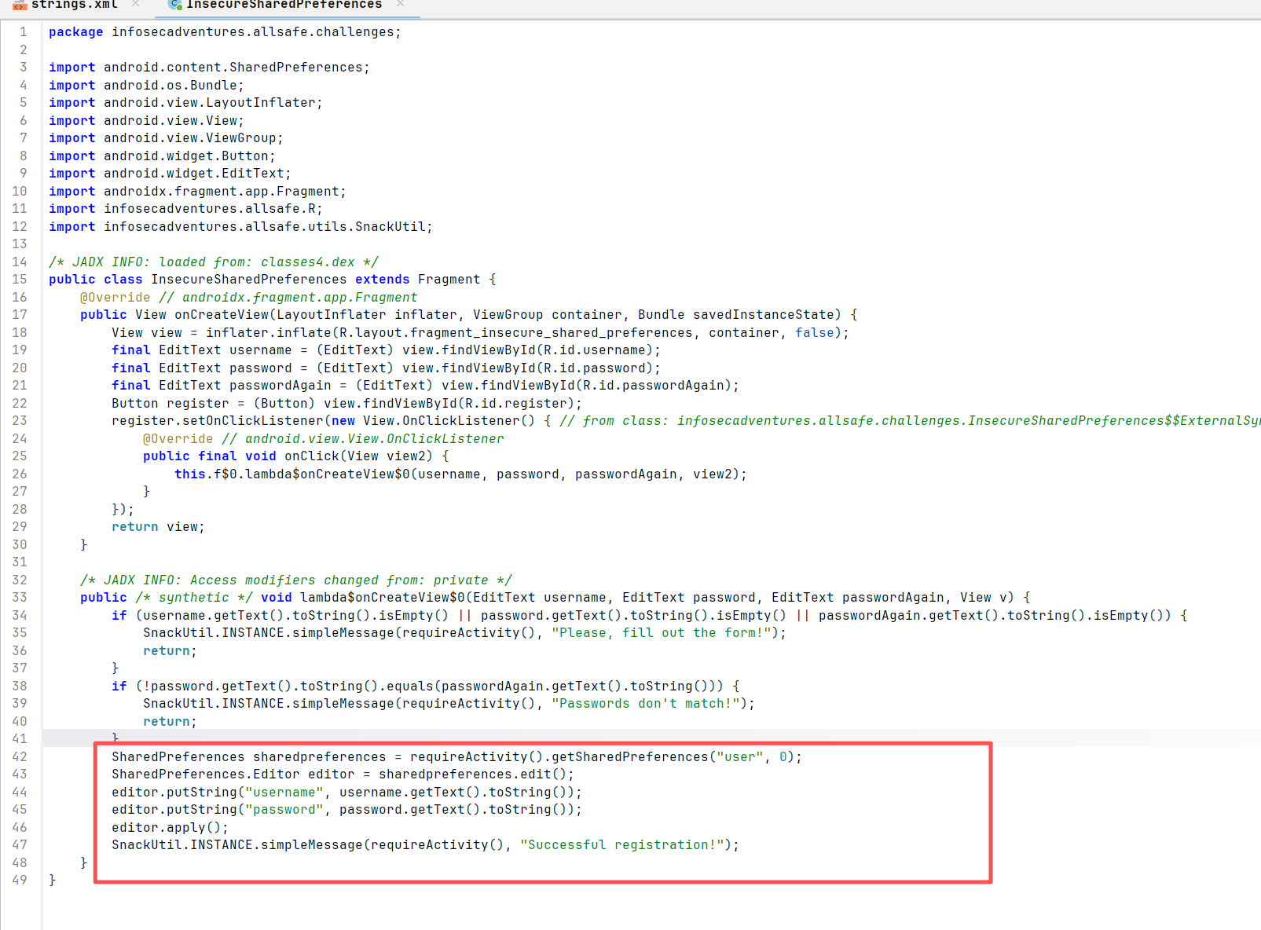The width and height of the screenshot is (1261, 930).
Task: Click line number 15 in the gutter
Action: tap(20, 280)
